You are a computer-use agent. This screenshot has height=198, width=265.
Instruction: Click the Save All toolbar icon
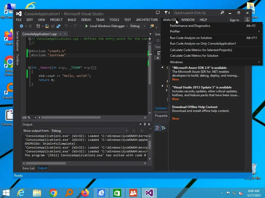pos(58,26)
